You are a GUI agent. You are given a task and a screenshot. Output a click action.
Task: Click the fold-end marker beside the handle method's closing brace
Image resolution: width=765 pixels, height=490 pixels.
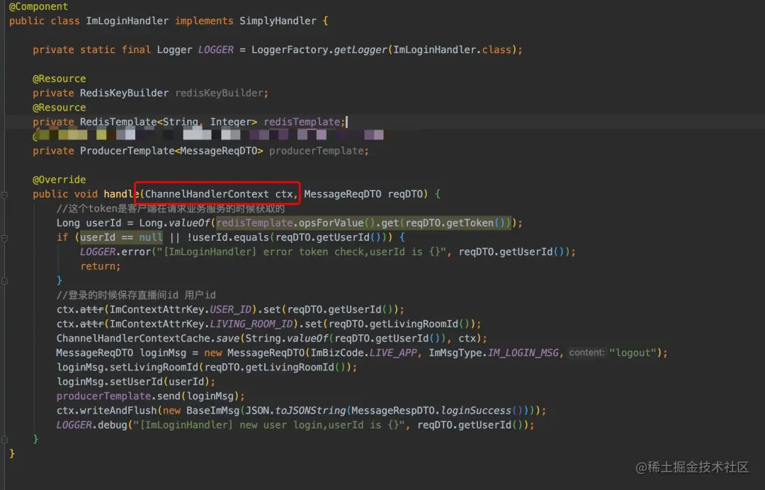(4, 439)
